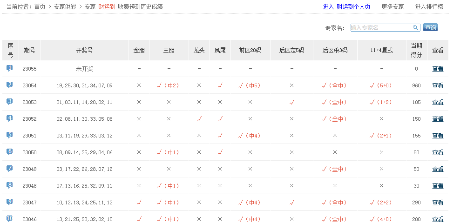
Task: Focus the 输入专家名 expert name field
Action: pyautogui.click(x=380, y=28)
